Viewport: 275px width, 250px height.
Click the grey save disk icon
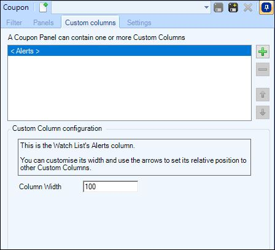(219, 8)
